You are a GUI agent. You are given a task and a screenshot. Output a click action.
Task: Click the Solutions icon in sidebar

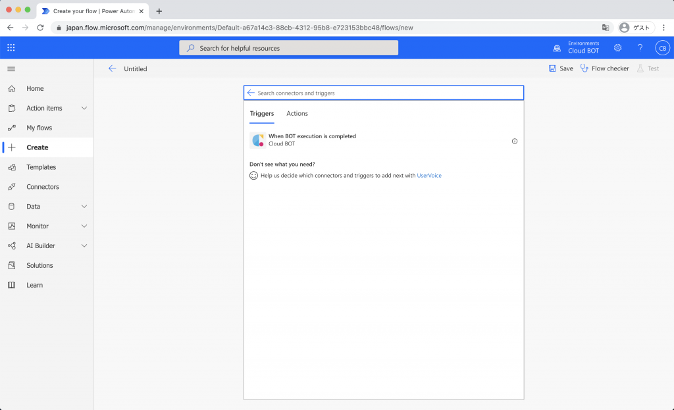12,265
